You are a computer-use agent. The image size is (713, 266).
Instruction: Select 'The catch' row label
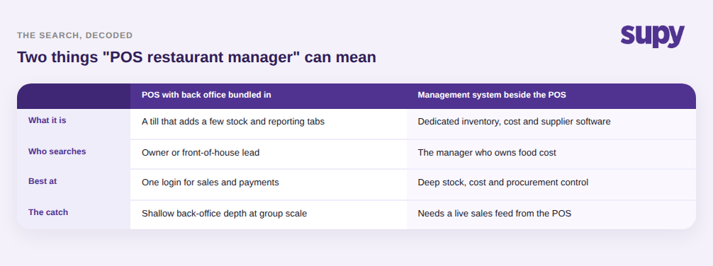(x=48, y=212)
